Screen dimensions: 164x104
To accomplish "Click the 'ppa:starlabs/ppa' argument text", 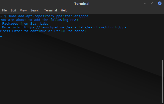I will coord(72,16).
